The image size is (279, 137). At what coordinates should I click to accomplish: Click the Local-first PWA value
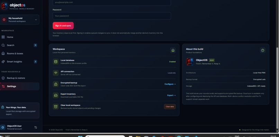tap(259, 73)
